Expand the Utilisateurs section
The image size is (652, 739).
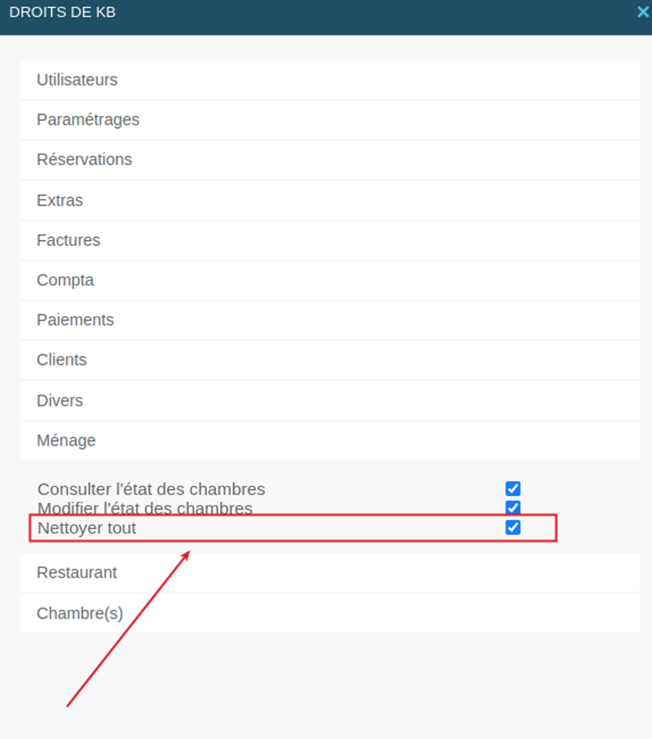click(x=330, y=80)
